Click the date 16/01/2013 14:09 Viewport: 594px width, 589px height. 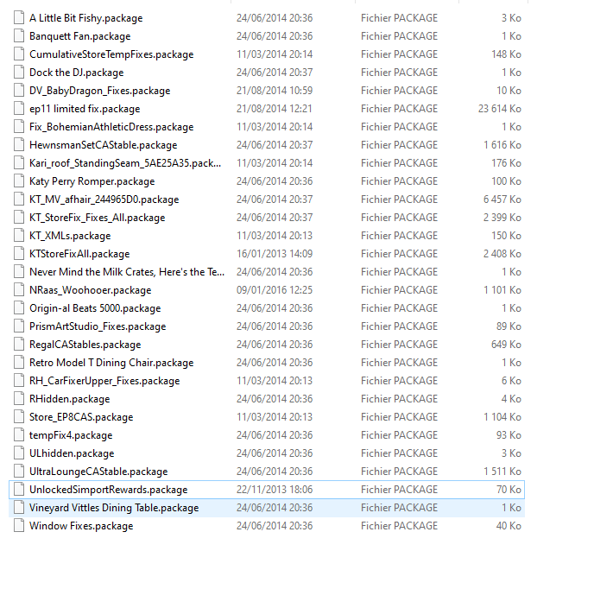click(275, 254)
